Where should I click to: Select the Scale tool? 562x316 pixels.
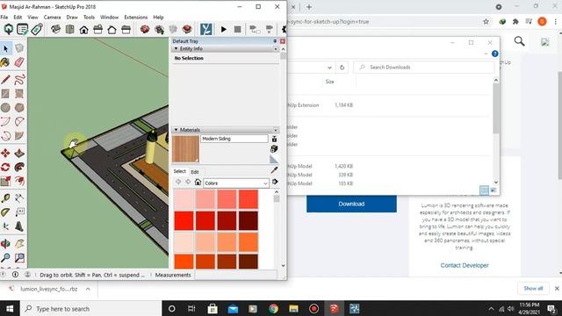[5, 181]
